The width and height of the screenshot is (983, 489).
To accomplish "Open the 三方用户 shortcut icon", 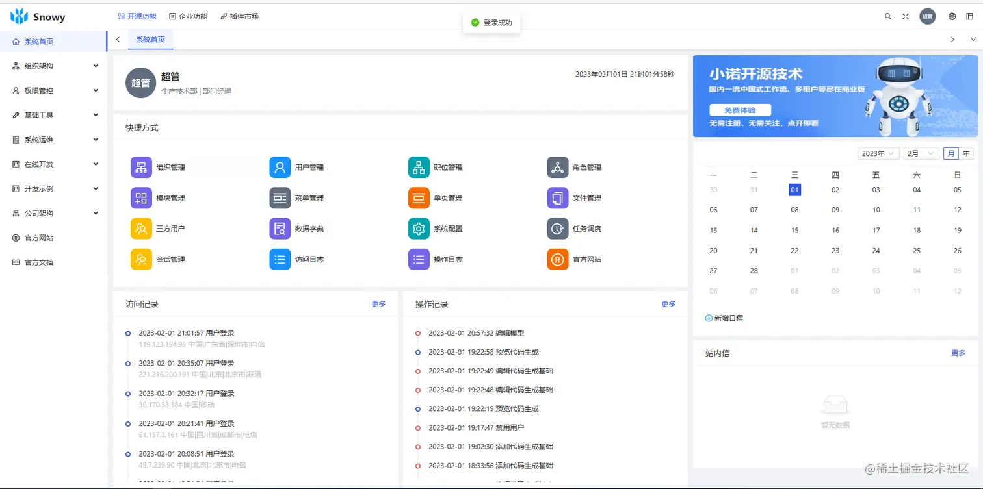I will point(141,229).
